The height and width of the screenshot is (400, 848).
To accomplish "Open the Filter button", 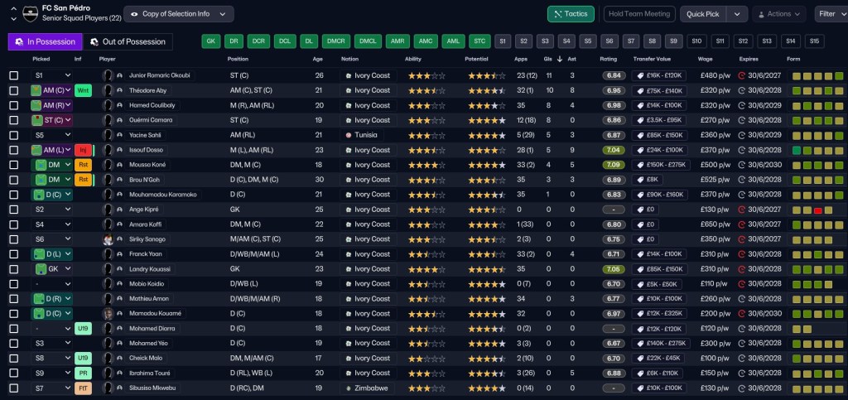I will (831, 14).
